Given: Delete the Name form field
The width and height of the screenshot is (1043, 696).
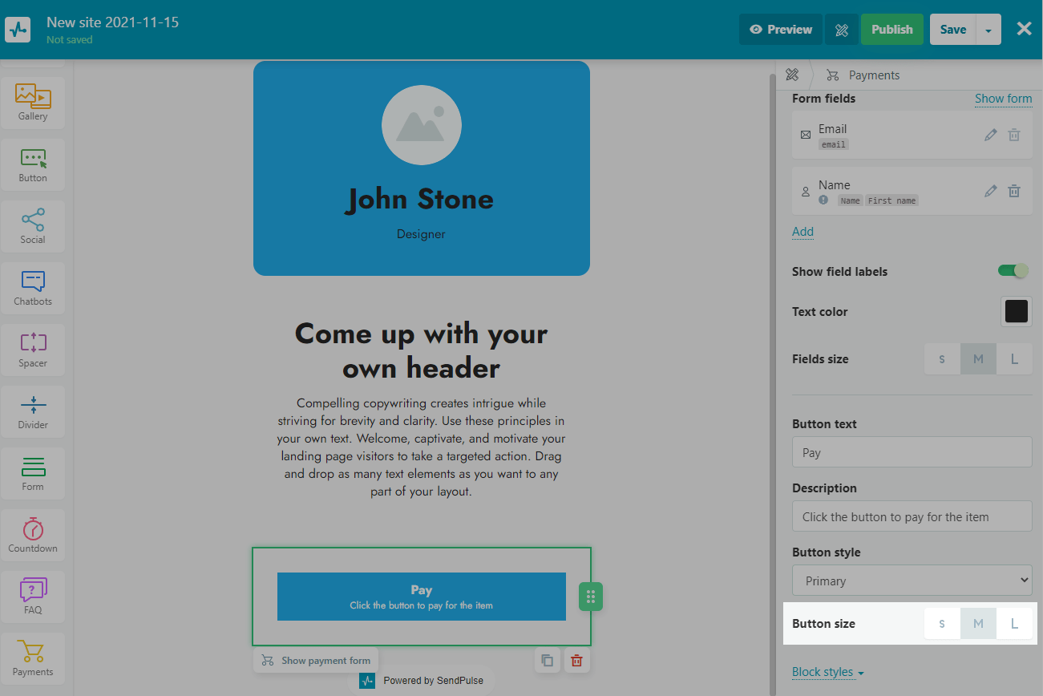Looking at the screenshot, I should click(1014, 191).
